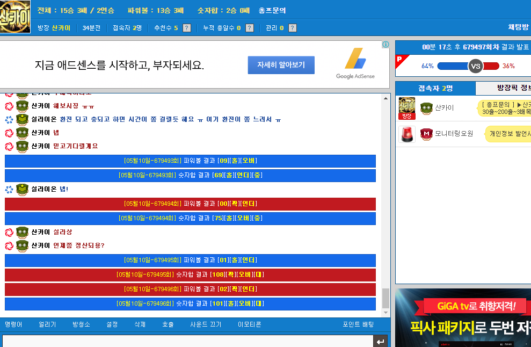This screenshot has width=531, height=347.
Task: Click the send arrow button beside chat input
Action: (380, 342)
